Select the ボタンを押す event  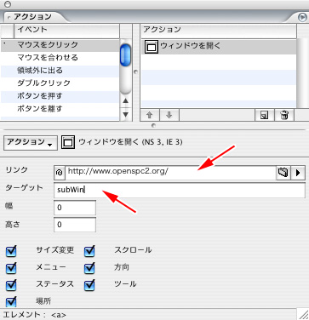(60, 96)
